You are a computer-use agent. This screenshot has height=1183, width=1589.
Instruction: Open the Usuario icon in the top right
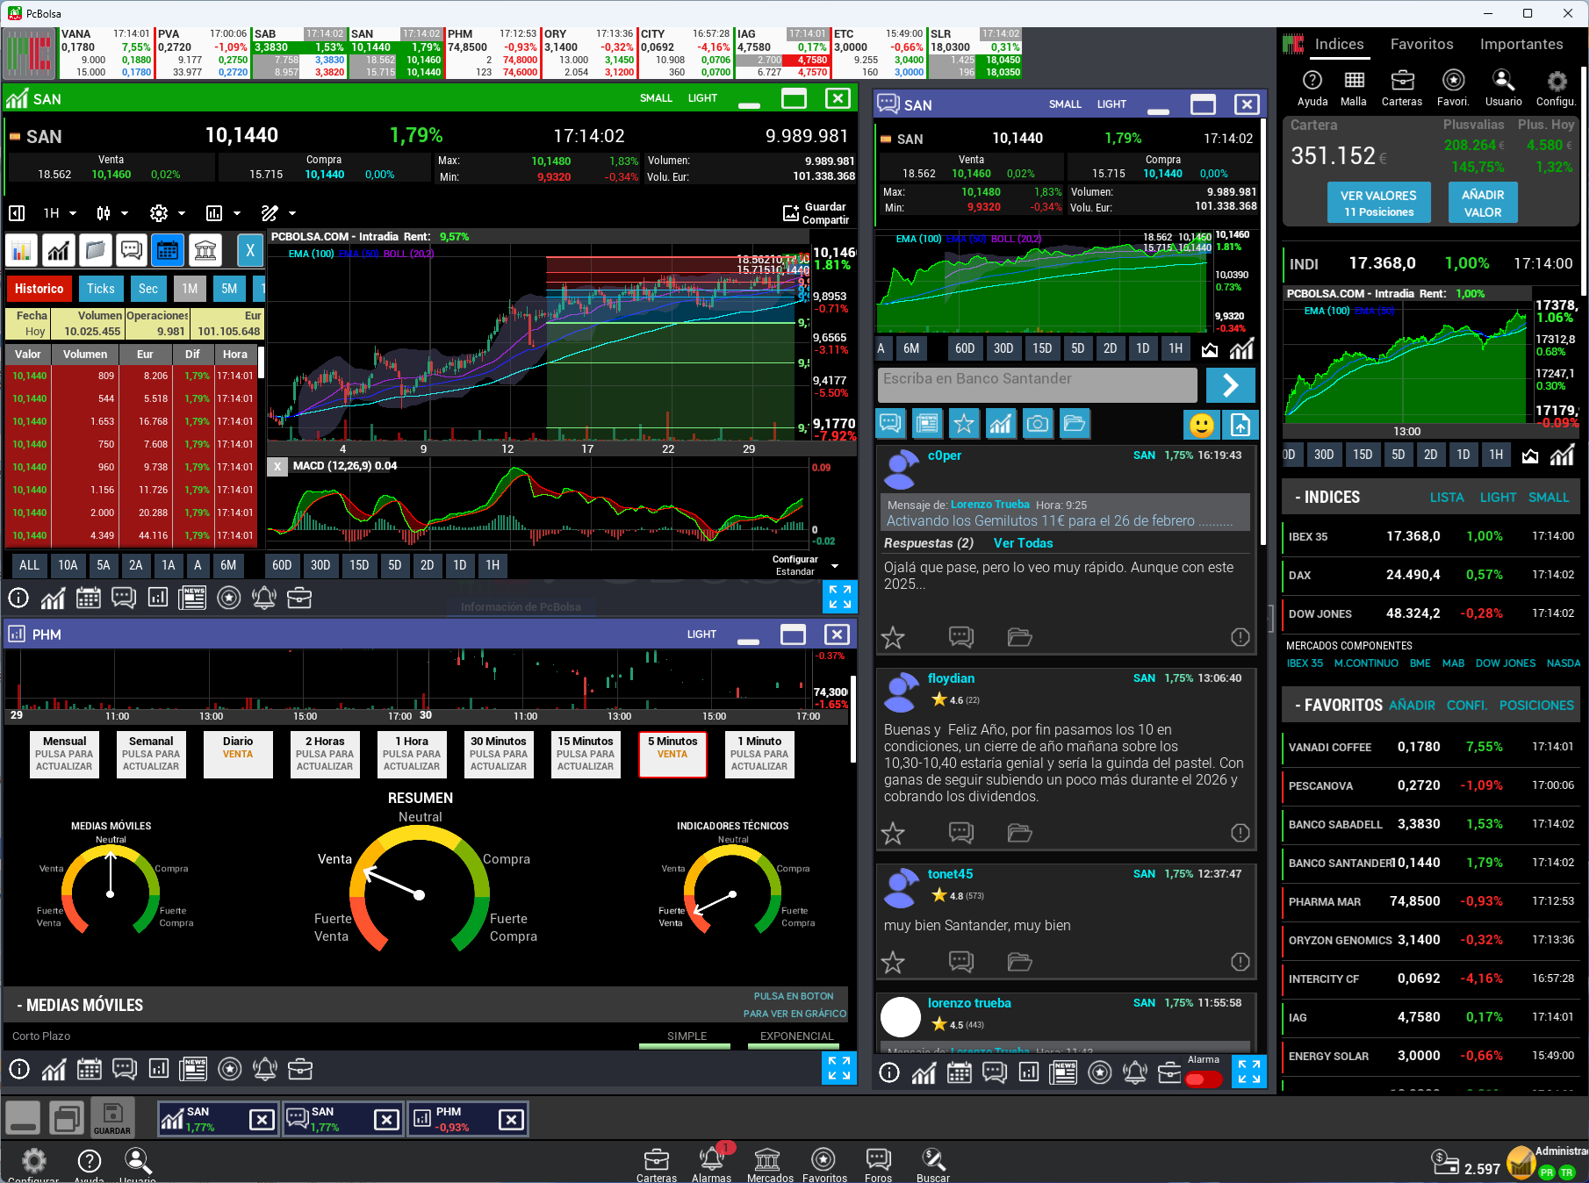[1503, 88]
